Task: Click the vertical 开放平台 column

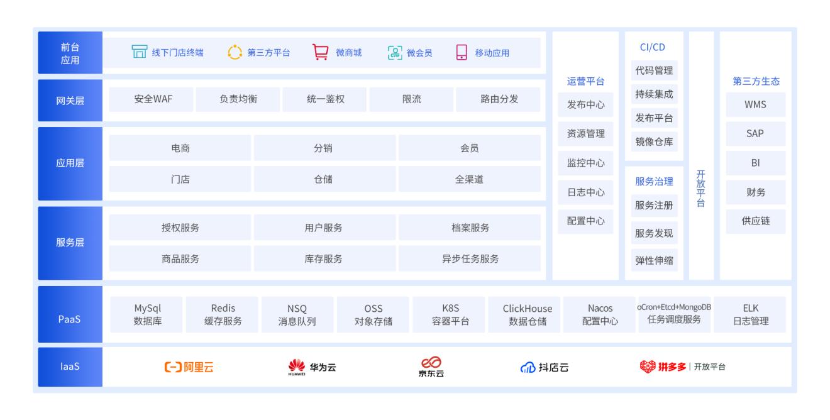Action: [x=701, y=155]
